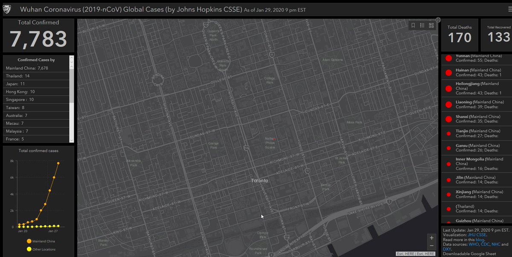The image size is (512, 257).
Task: Select the Australia: 7 row
Action: 36,116
